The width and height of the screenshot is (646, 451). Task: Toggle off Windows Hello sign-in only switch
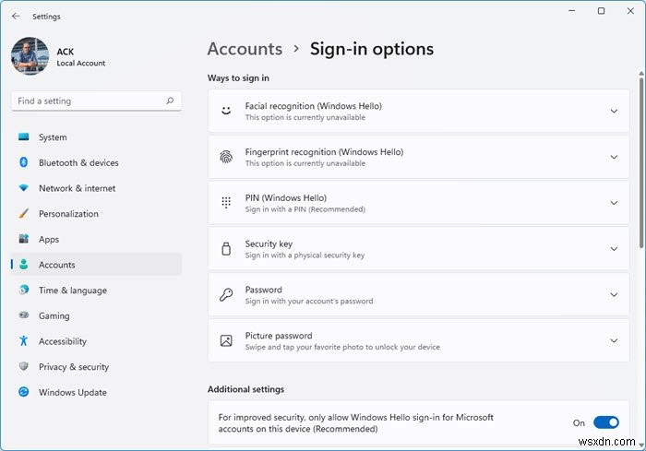coord(605,422)
